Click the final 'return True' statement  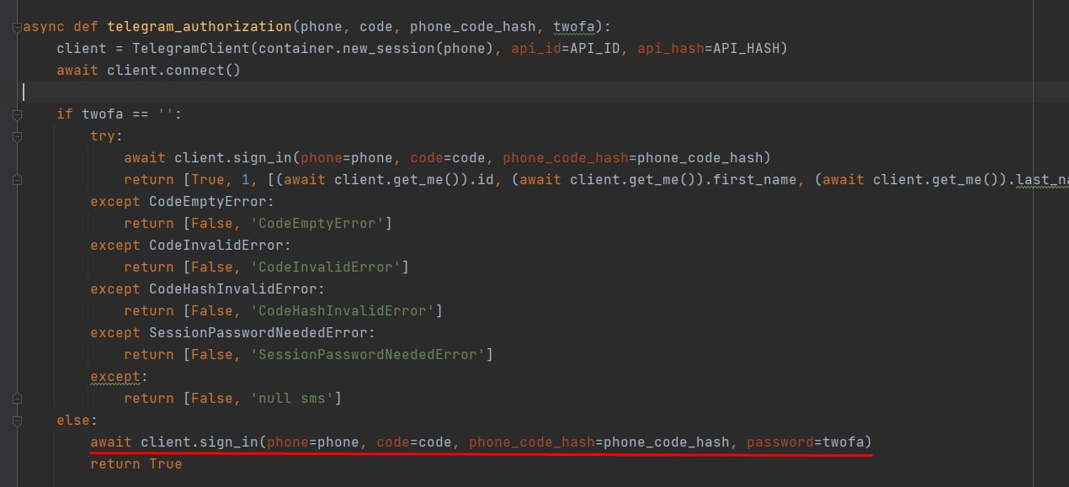pyautogui.click(x=136, y=463)
